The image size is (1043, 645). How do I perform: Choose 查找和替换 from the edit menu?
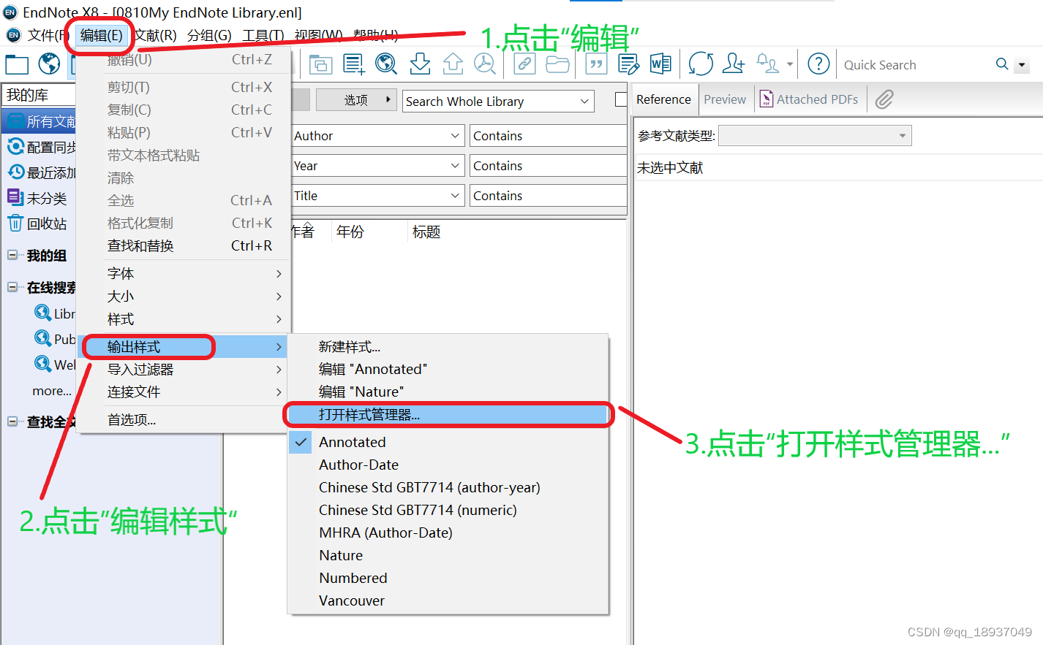(x=184, y=246)
